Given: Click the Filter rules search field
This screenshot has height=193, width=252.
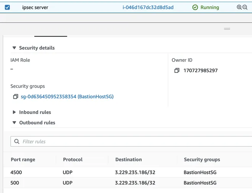Looking at the screenshot, I should coord(131,142).
